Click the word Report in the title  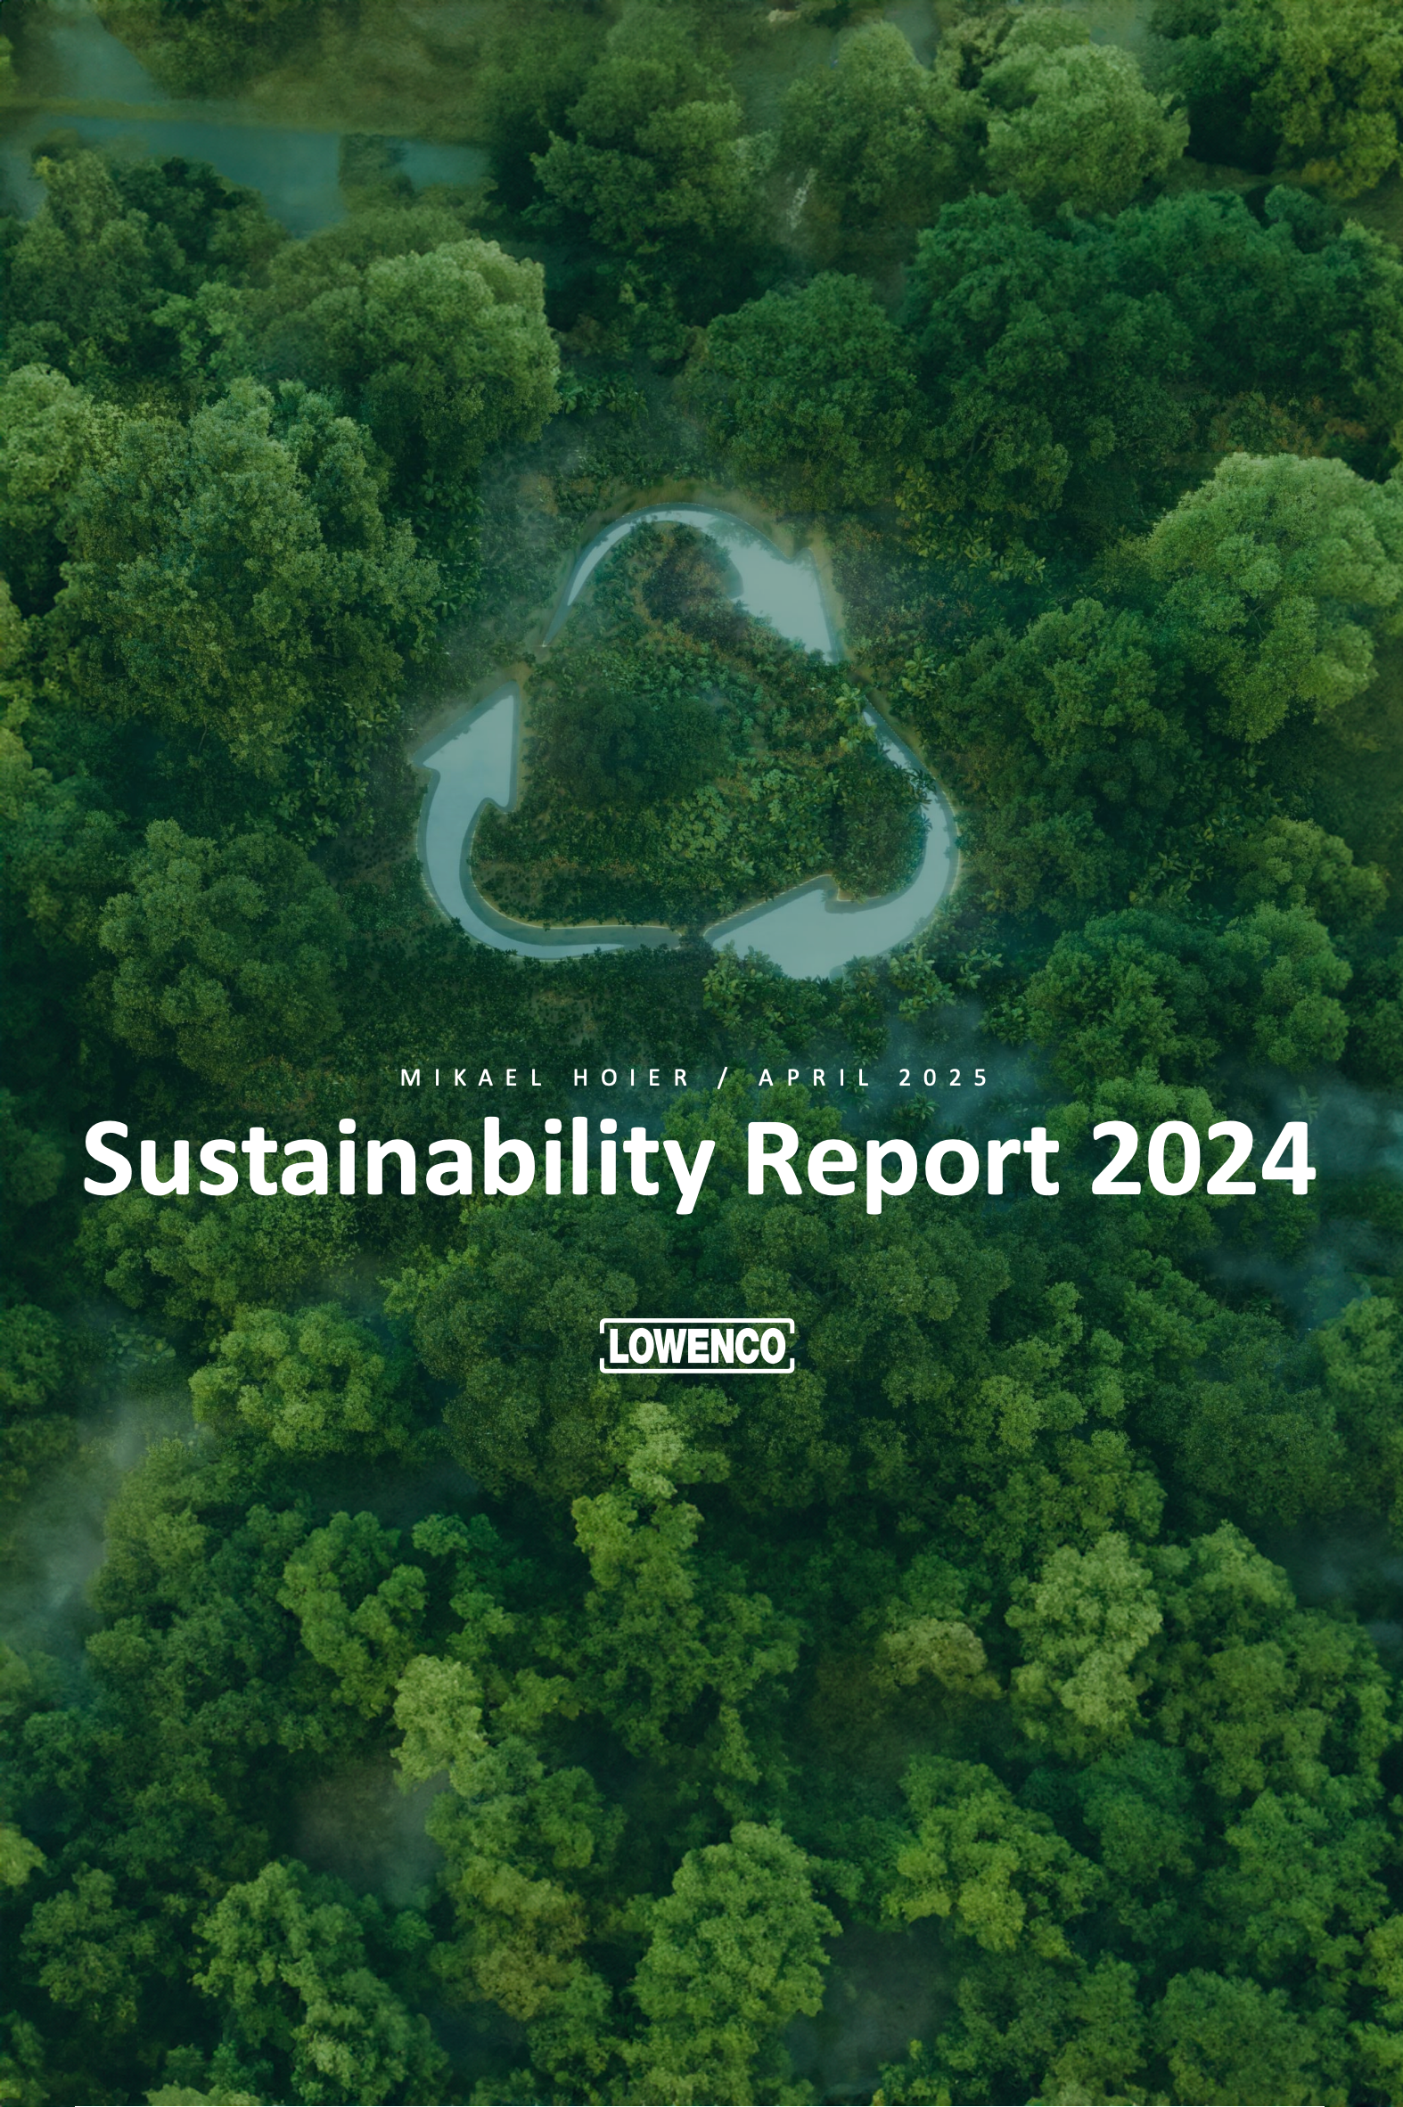coord(902,1160)
